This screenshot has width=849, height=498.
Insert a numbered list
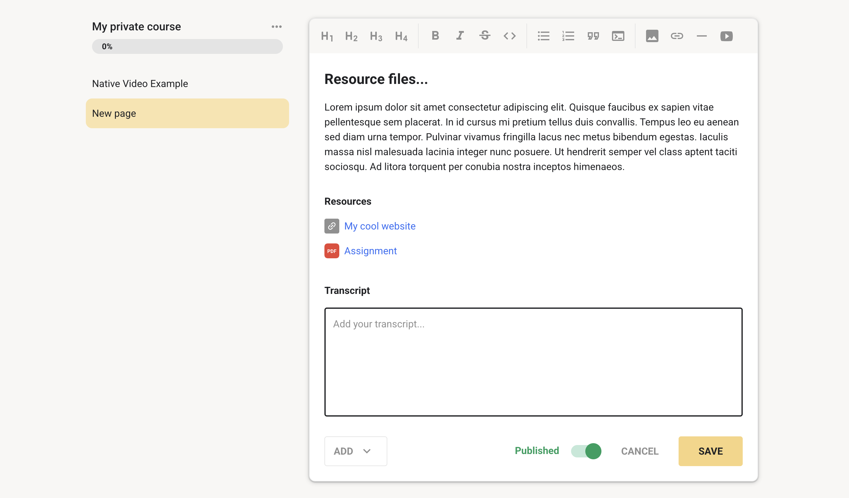[x=568, y=36]
